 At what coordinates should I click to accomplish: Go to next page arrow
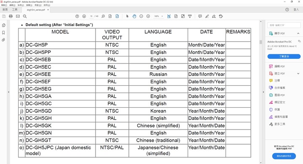[84, 16]
